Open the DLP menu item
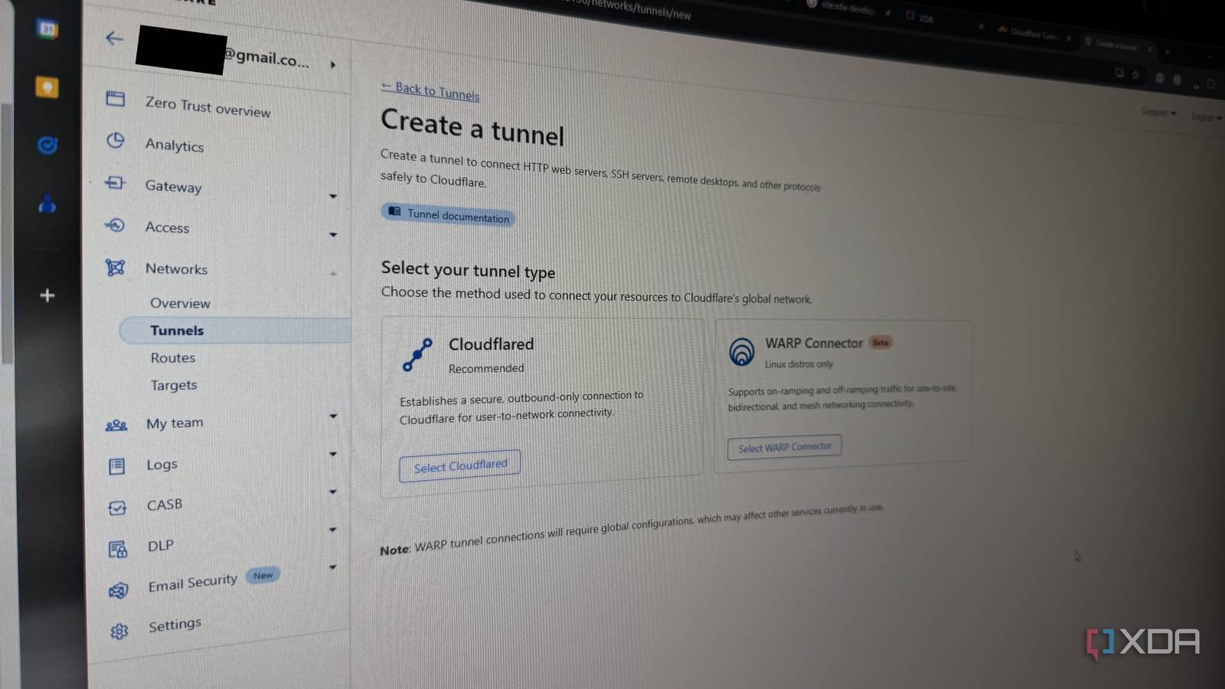The height and width of the screenshot is (689, 1225). (161, 546)
